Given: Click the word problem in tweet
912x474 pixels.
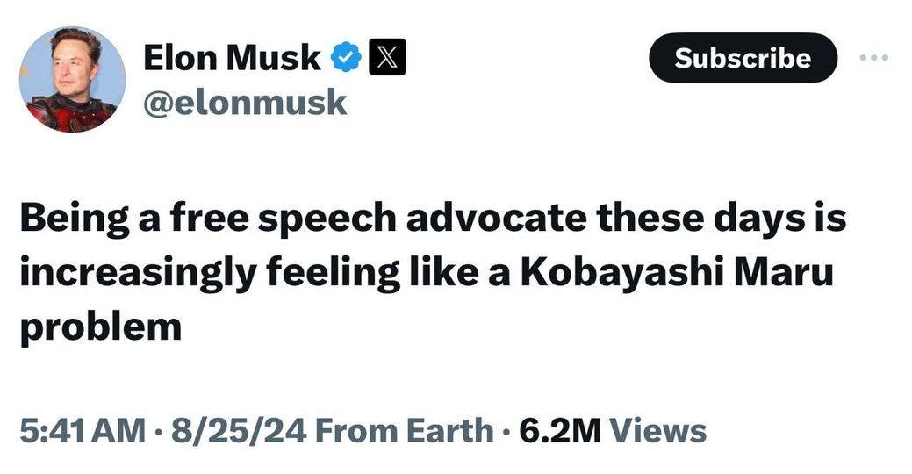Looking at the screenshot, I should [100, 327].
